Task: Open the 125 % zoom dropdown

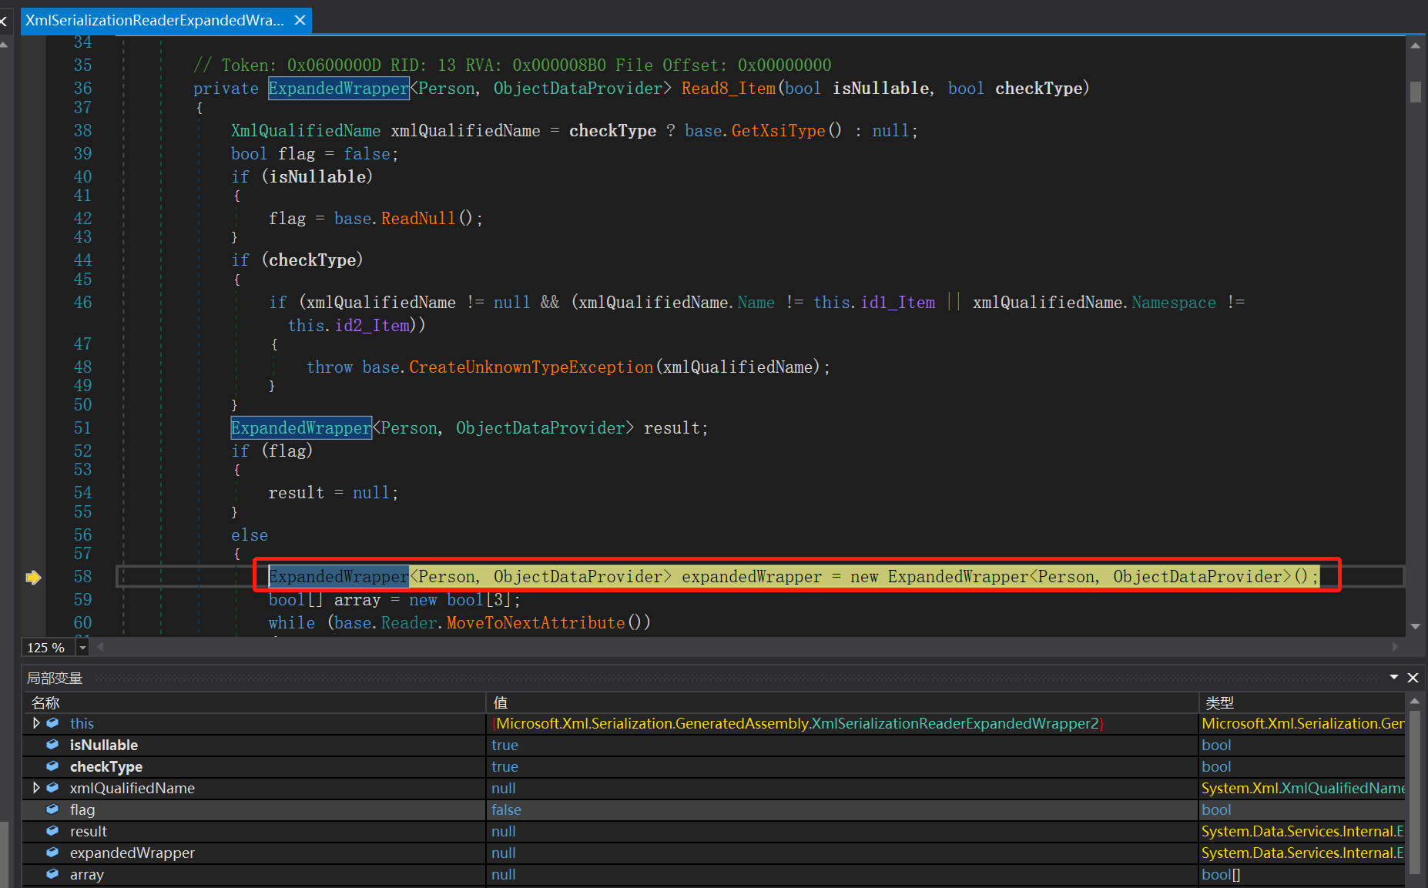Action: 82,648
